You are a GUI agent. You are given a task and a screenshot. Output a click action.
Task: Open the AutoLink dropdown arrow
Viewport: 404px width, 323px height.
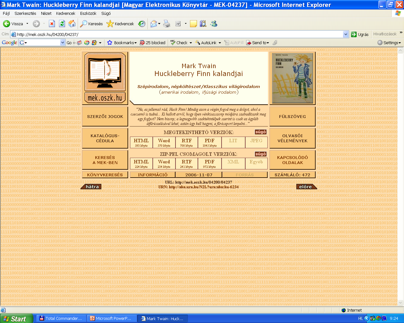coord(220,43)
